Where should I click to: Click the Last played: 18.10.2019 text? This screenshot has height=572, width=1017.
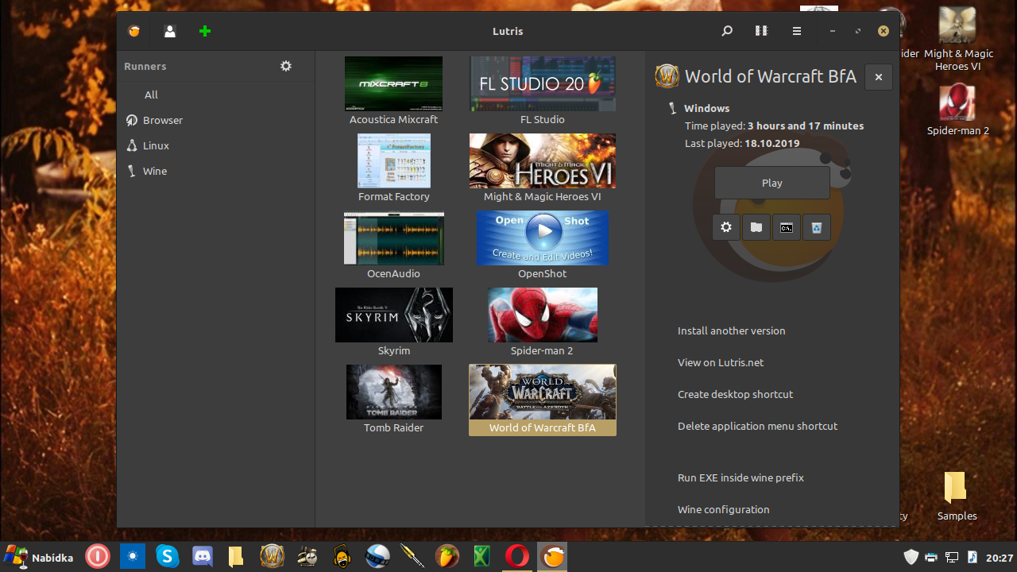(x=742, y=144)
